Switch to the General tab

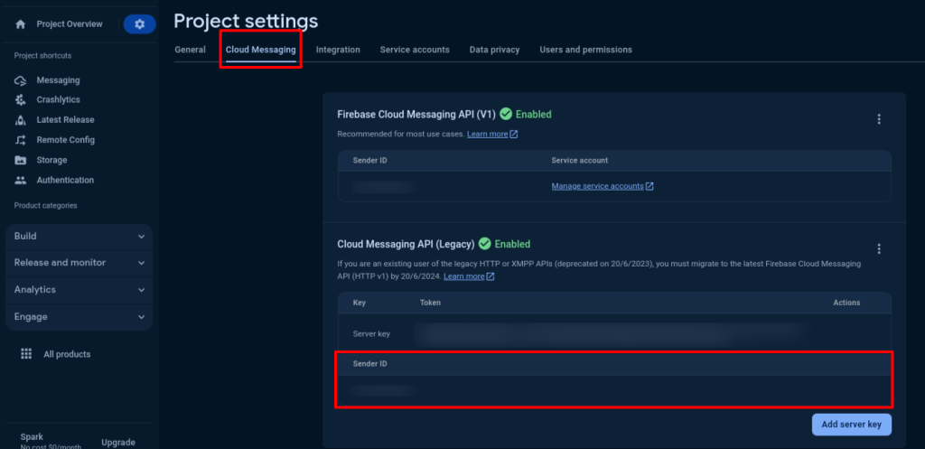pyautogui.click(x=190, y=50)
